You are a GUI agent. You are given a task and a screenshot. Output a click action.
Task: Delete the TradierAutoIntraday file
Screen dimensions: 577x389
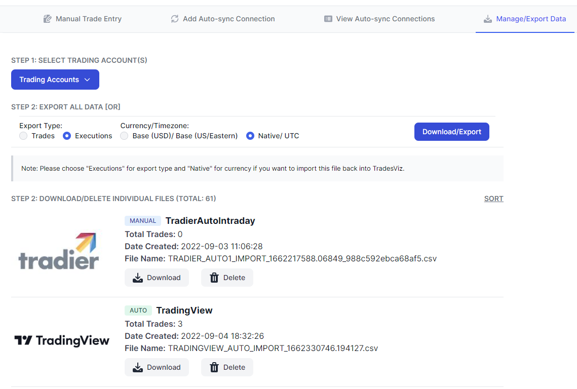pyautogui.click(x=227, y=278)
